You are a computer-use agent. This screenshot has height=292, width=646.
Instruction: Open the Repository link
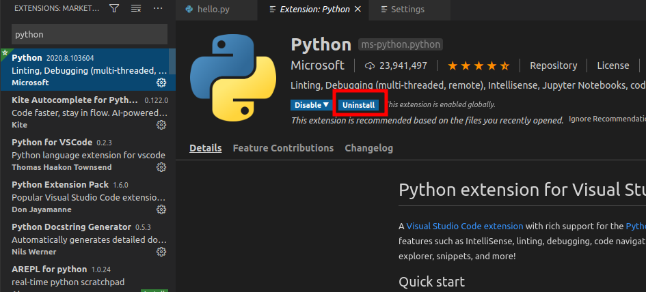click(x=553, y=65)
